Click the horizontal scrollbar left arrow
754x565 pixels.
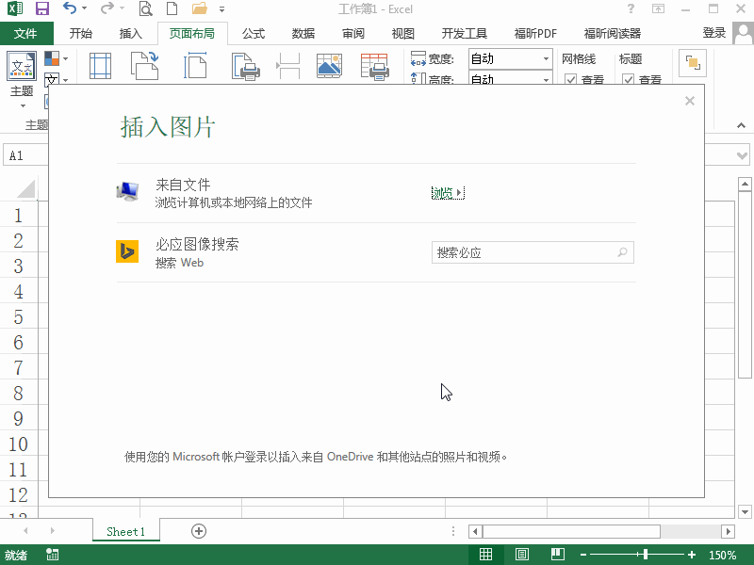tap(475, 531)
